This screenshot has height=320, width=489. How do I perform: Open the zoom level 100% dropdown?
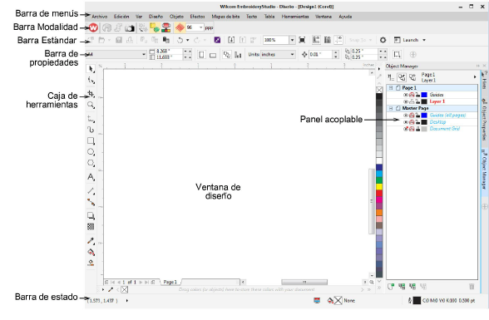(292, 40)
